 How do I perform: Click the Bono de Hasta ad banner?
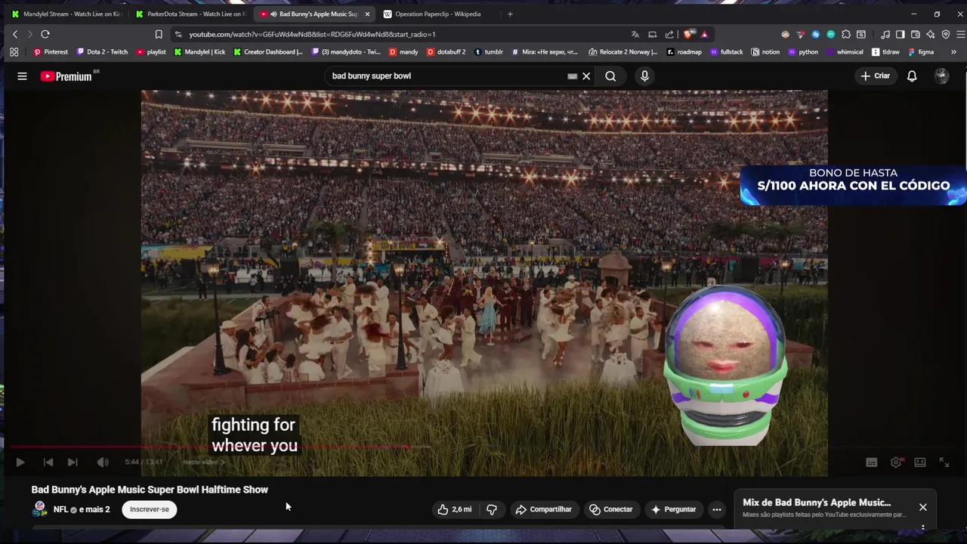tap(853, 186)
